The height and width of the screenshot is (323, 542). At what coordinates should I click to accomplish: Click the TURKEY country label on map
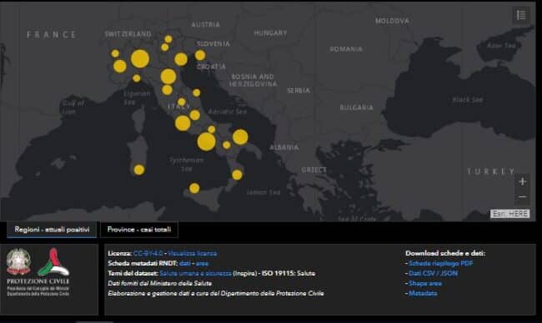tap(491, 171)
